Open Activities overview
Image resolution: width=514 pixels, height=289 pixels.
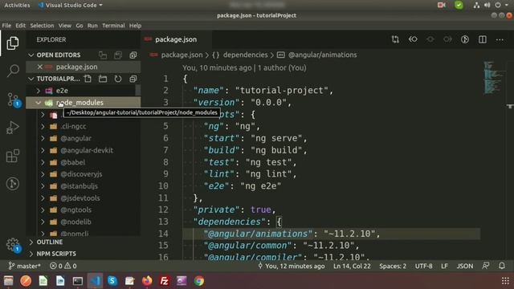pos(17,6)
